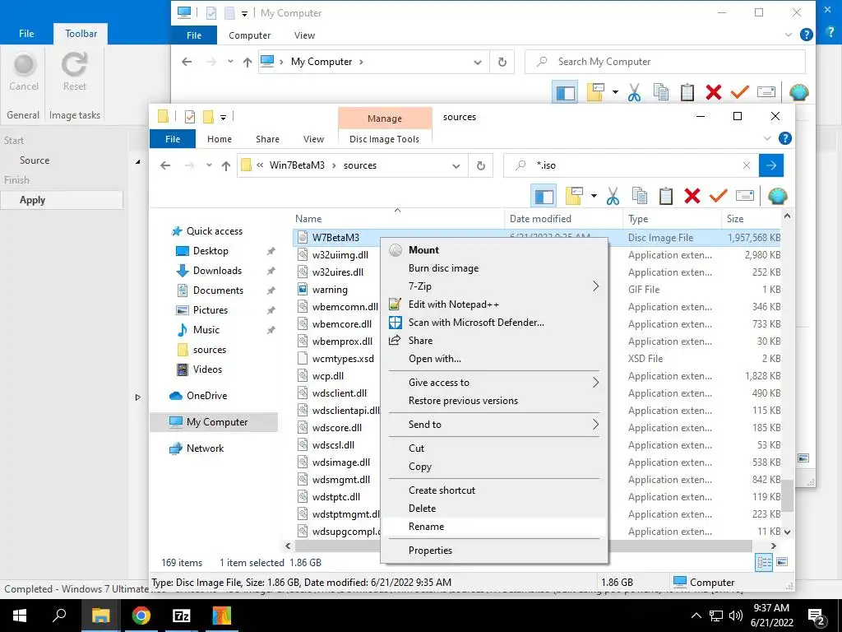Open View tab in sources ribbon
This screenshot has width=842, height=632.
313,139
